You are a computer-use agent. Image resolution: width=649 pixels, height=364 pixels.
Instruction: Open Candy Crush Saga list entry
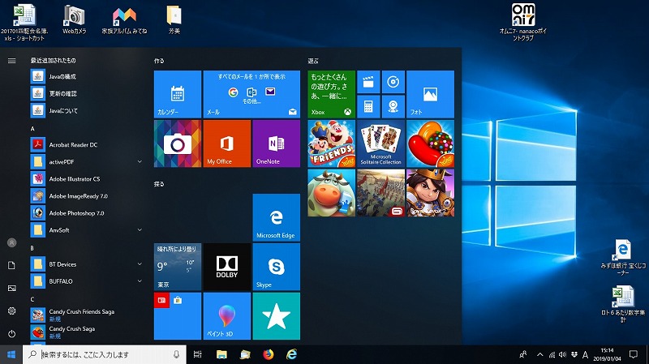(x=87, y=332)
